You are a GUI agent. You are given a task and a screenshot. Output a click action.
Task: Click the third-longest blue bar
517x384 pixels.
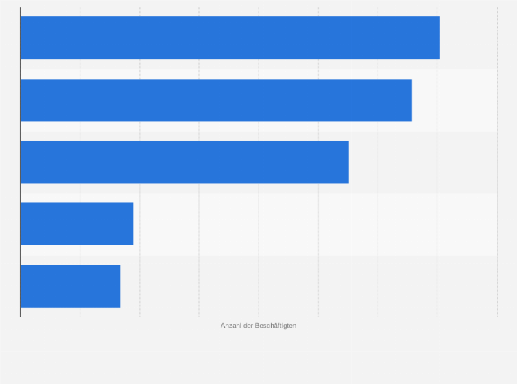tap(184, 162)
